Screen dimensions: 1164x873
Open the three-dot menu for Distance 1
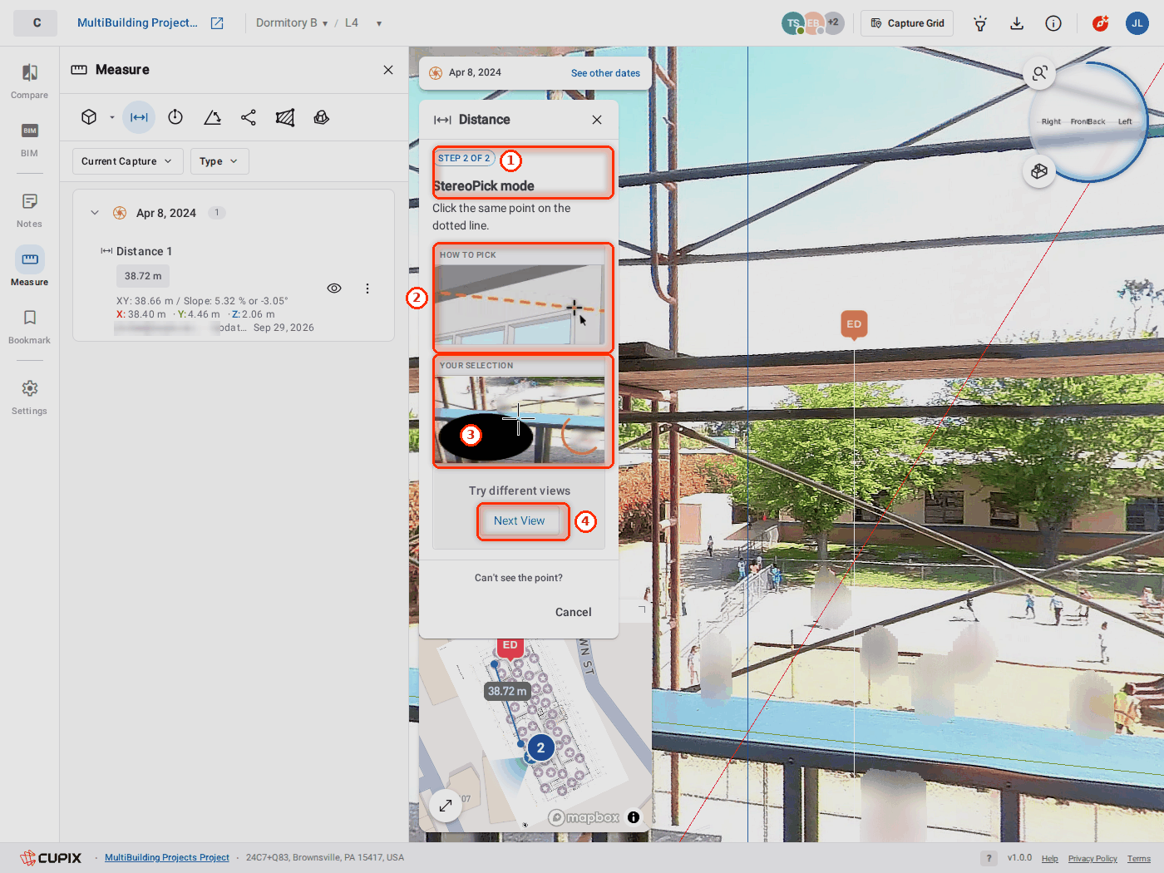367,289
